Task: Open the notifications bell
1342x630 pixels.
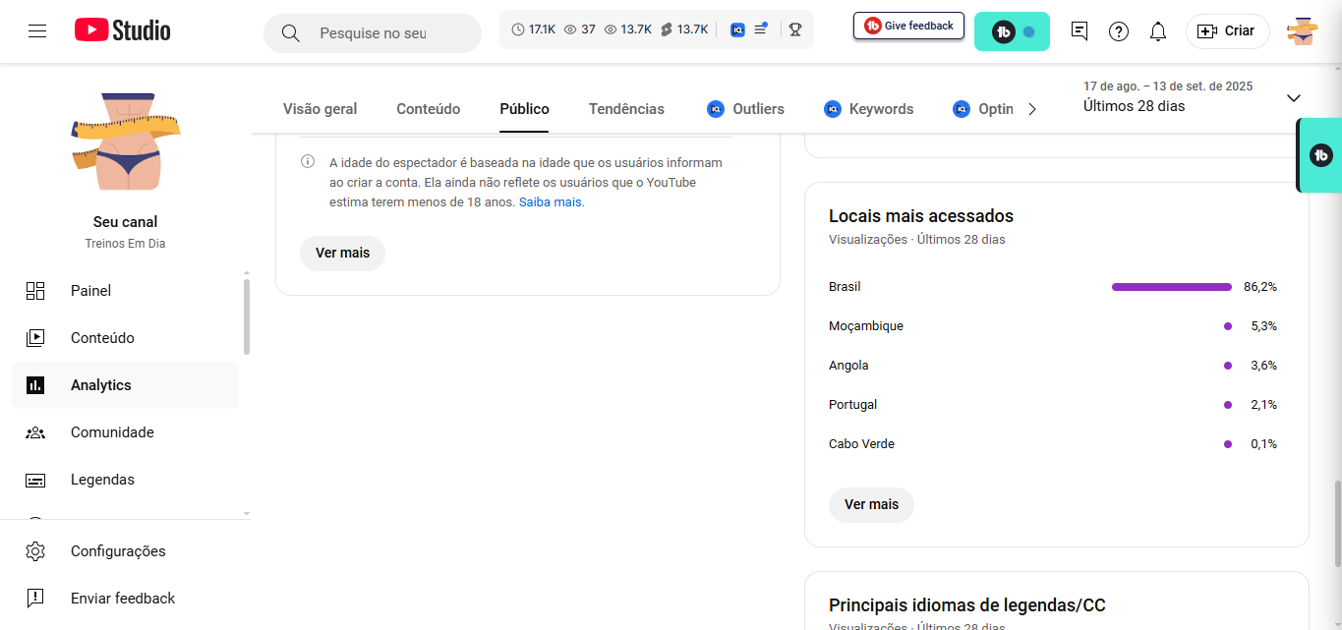Action: coord(1158,31)
